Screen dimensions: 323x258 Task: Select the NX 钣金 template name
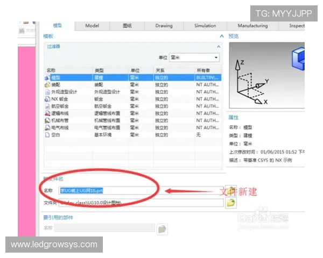[x=60, y=99]
